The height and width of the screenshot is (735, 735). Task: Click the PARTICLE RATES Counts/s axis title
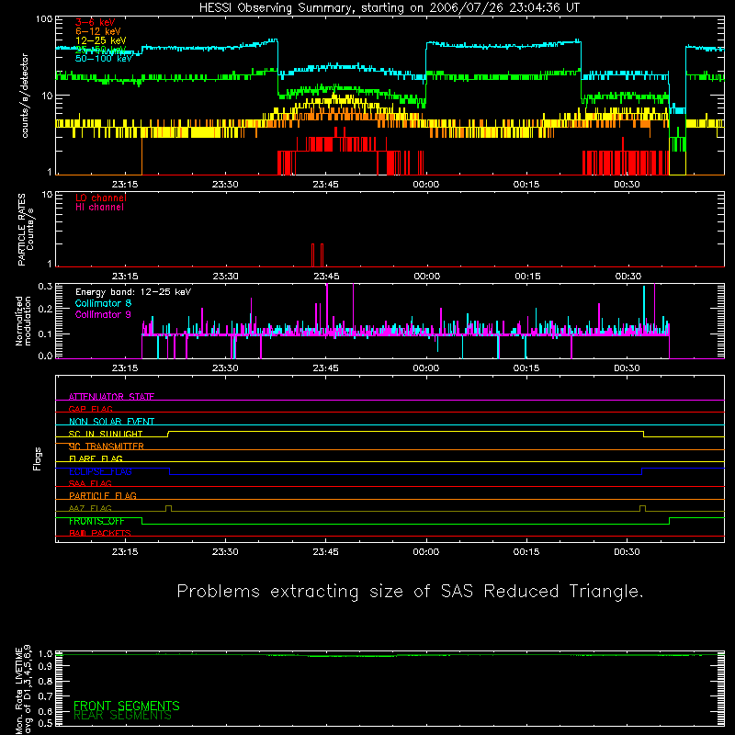tap(26, 230)
